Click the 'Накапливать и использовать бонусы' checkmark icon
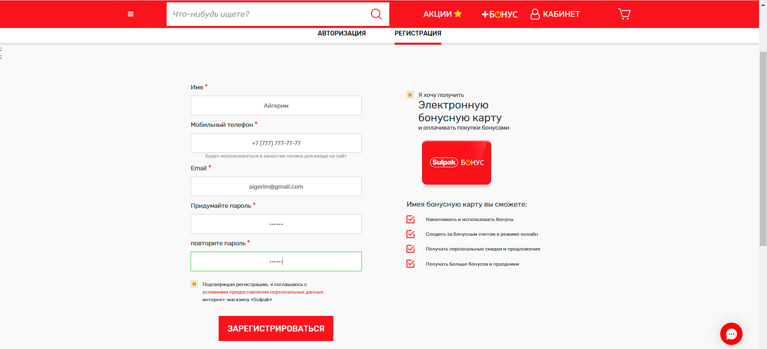The height and width of the screenshot is (349, 767). [410, 219]
